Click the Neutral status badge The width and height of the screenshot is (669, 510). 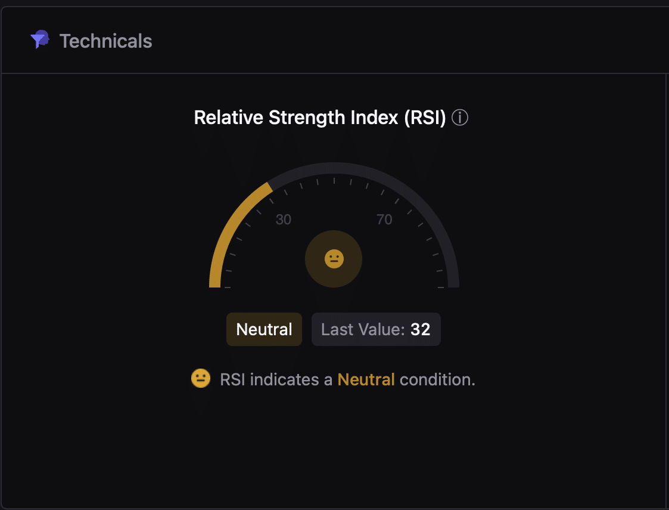coord(264,329)
